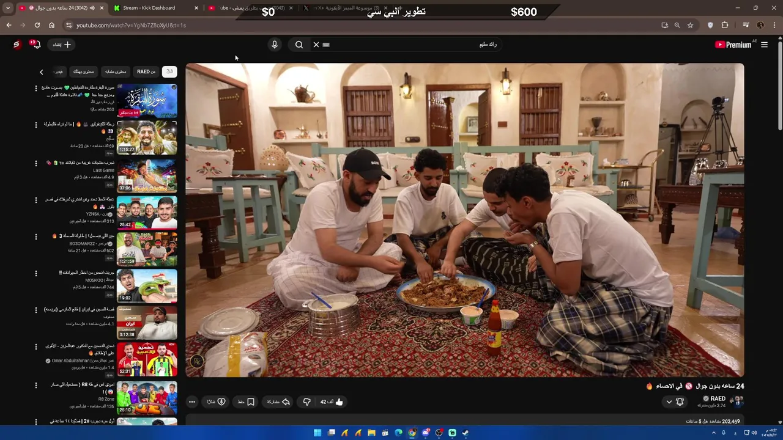Open the MOSKOO 19:02 video thumbnail
The height and width of the screenshot is (440, 783).
pos(147,285)
